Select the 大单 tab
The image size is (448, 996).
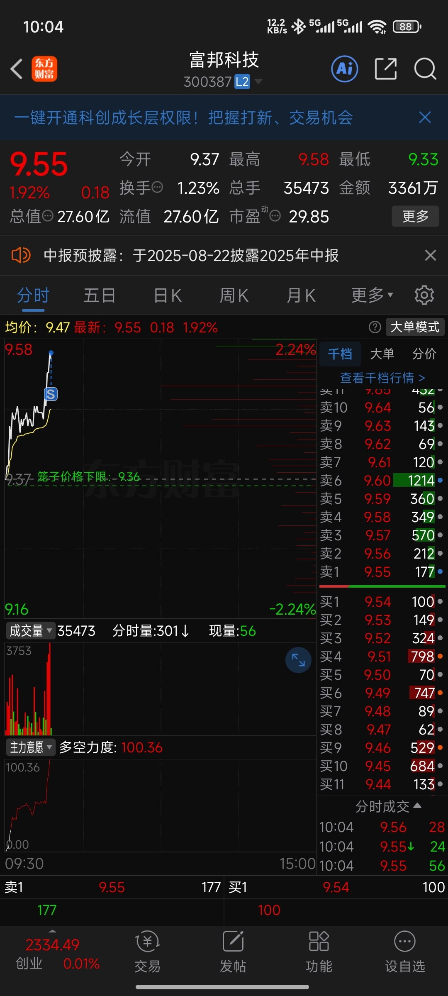[382, 354]
